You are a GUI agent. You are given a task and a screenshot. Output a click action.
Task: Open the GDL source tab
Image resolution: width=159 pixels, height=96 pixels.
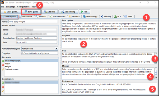click(x=118, y=16)
